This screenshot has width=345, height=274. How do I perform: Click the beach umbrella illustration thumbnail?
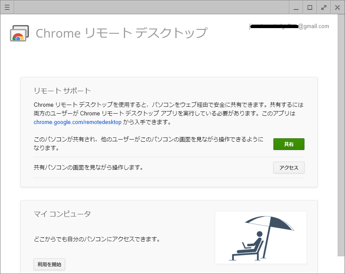(x=261, y=237)
